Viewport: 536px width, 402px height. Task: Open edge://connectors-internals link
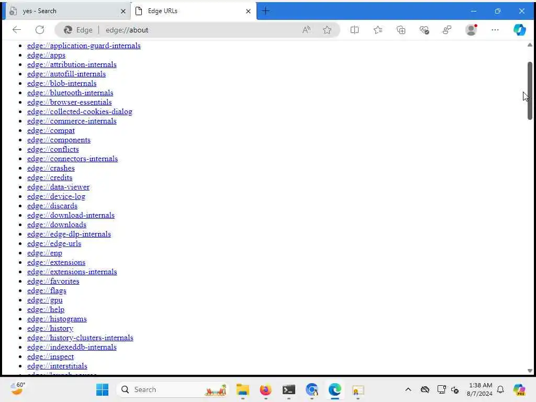72,159
